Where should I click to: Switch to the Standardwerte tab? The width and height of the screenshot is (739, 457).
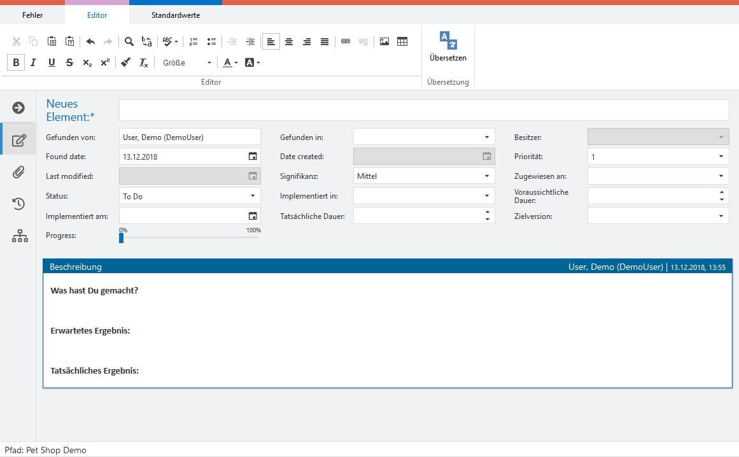[x=176, y=15]
